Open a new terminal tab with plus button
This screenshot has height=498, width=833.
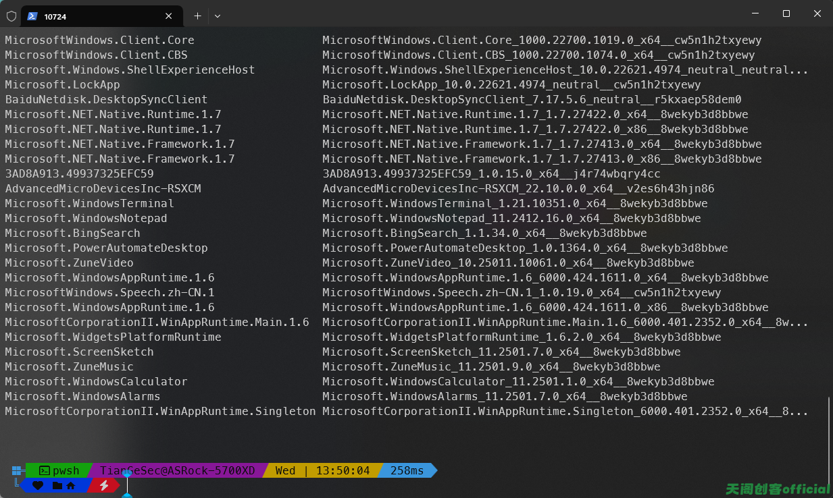(x=197, y=16)
